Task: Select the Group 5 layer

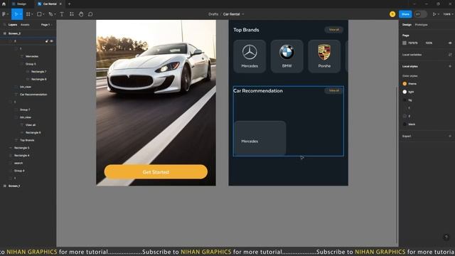Action: point(31,64)
